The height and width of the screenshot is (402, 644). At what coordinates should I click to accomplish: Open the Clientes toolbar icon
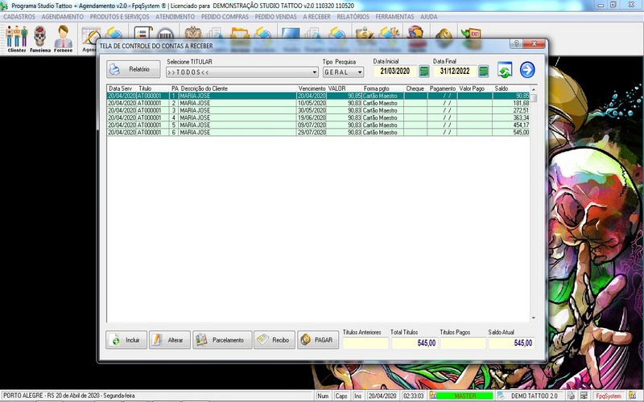16,39
